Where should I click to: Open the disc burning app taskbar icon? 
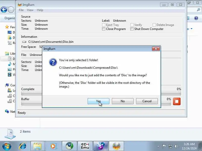coord(101,146)
